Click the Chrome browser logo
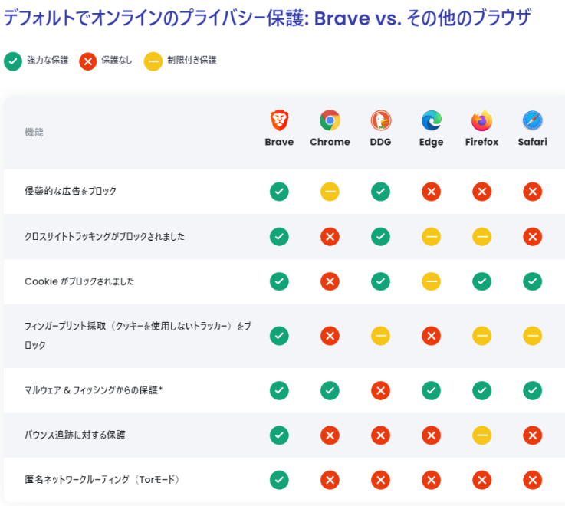 (x=330, y=120)
